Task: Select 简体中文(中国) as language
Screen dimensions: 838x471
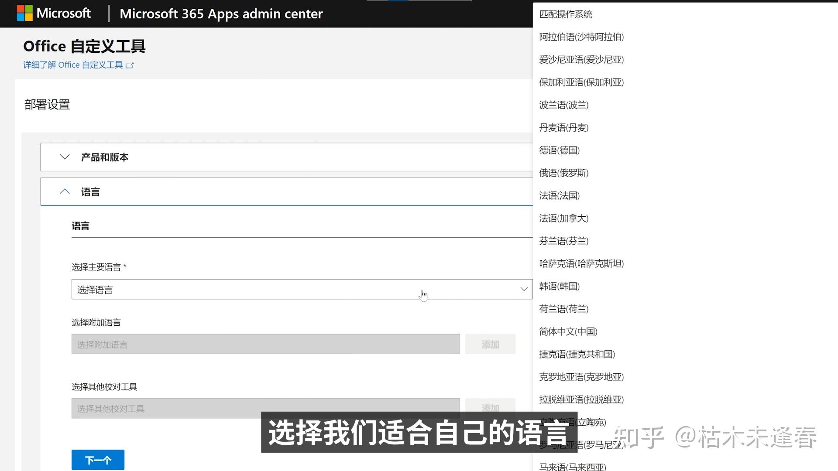Action: click(x=568, y=332)
